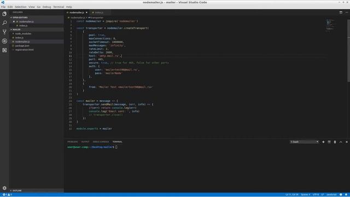Screen dimensions: 350x197
Task: Select the Terminal panel tab
Action: [117, 142]
